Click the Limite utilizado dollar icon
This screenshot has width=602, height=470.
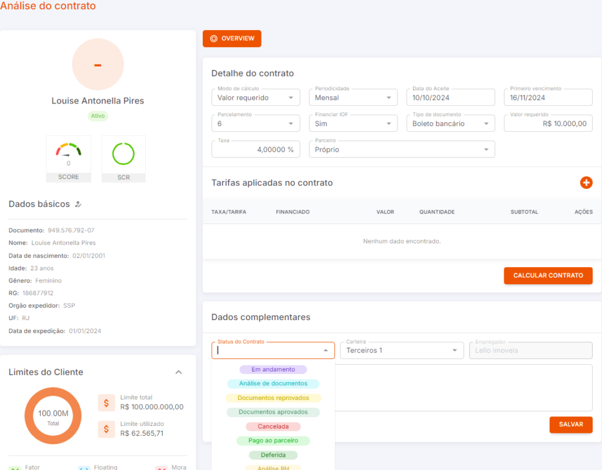pos(106,429)
